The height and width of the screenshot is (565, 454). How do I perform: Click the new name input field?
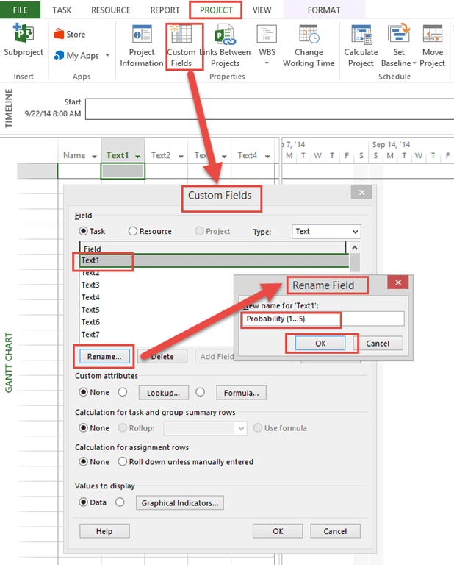click(323, 319)
